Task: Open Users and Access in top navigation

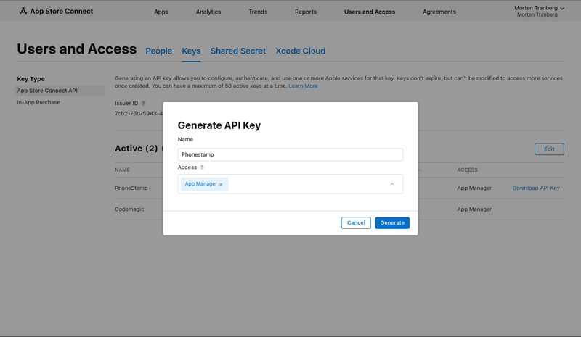Action: click(x=370, y=12)
